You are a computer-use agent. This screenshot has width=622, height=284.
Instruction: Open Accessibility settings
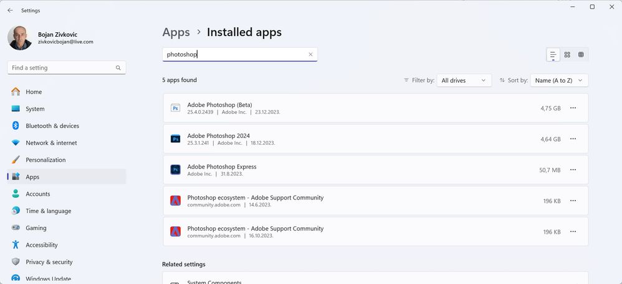(67, 245)
